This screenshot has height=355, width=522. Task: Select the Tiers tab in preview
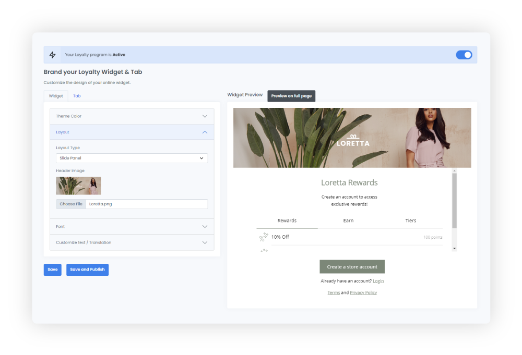(411, 221)
